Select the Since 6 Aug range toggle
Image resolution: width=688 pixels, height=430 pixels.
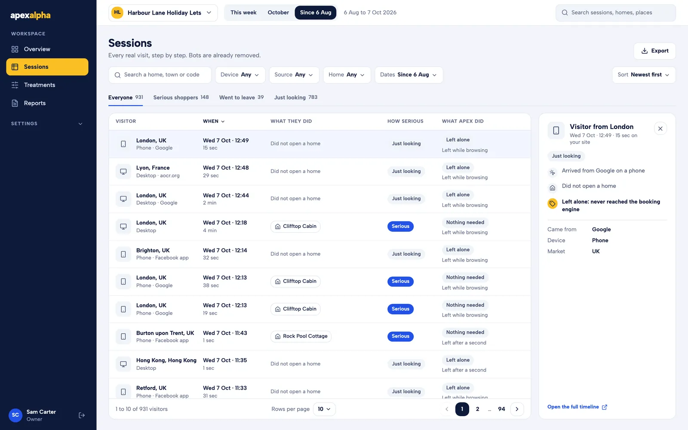point(316,12)
